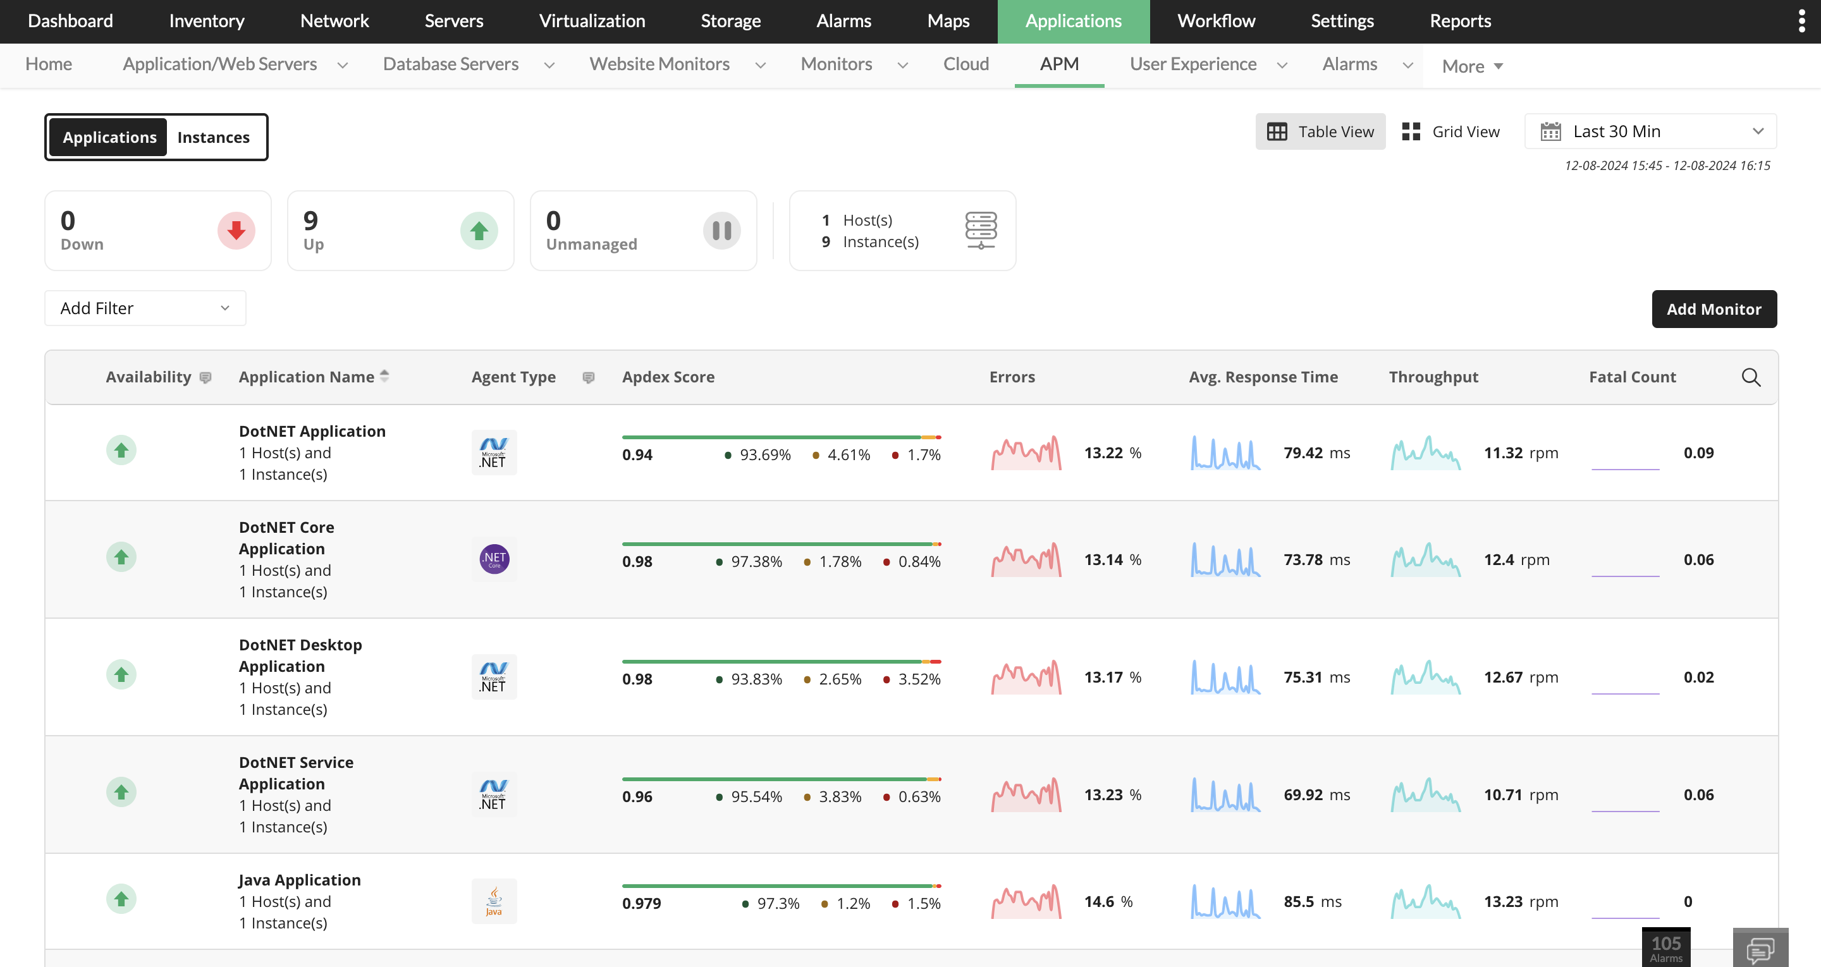The image size is (1821, 967).
Task: Click the red Down status arrow icon
Action: 236,231
